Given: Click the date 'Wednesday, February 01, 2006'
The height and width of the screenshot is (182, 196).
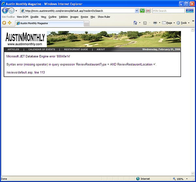Looking at the screenshot, I should click(161, 49).
